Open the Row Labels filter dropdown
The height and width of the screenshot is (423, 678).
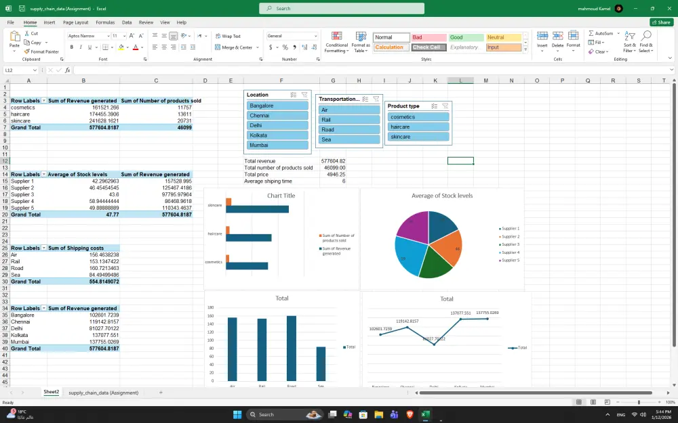(44, 99)
